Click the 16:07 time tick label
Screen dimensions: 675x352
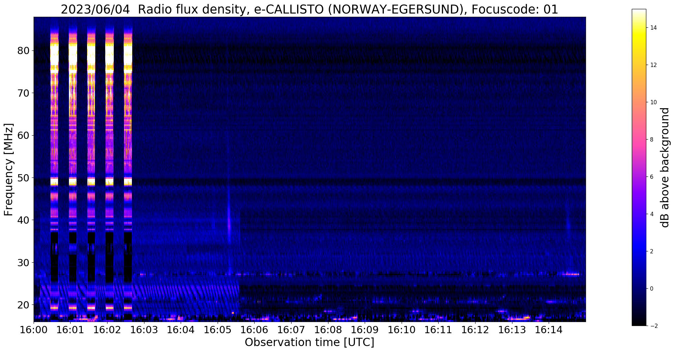click(291, 330)
